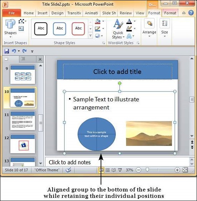
Task: Switch to the Home tab
Action: [29, 13]
